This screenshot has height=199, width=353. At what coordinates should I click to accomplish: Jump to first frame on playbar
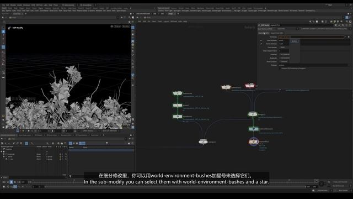[4, 182]
